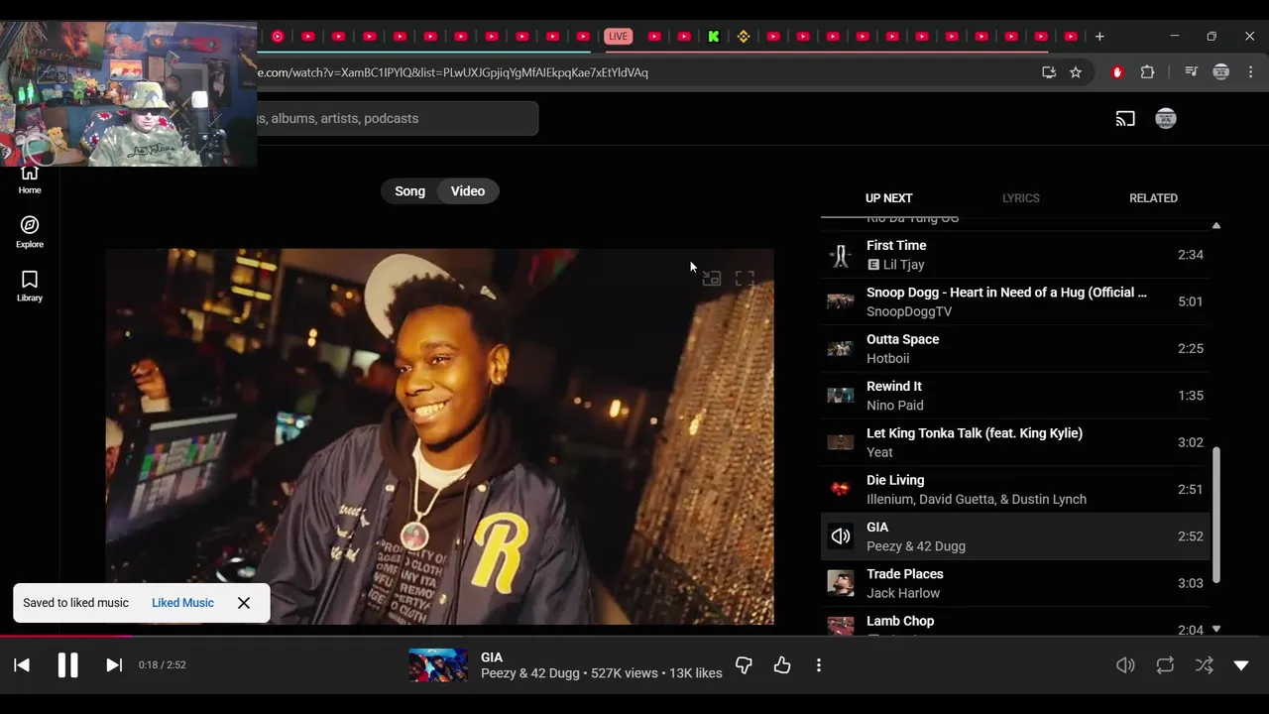Pause the current song
The height and width of the screenshot is (714, 1269).
click(67, 665)
